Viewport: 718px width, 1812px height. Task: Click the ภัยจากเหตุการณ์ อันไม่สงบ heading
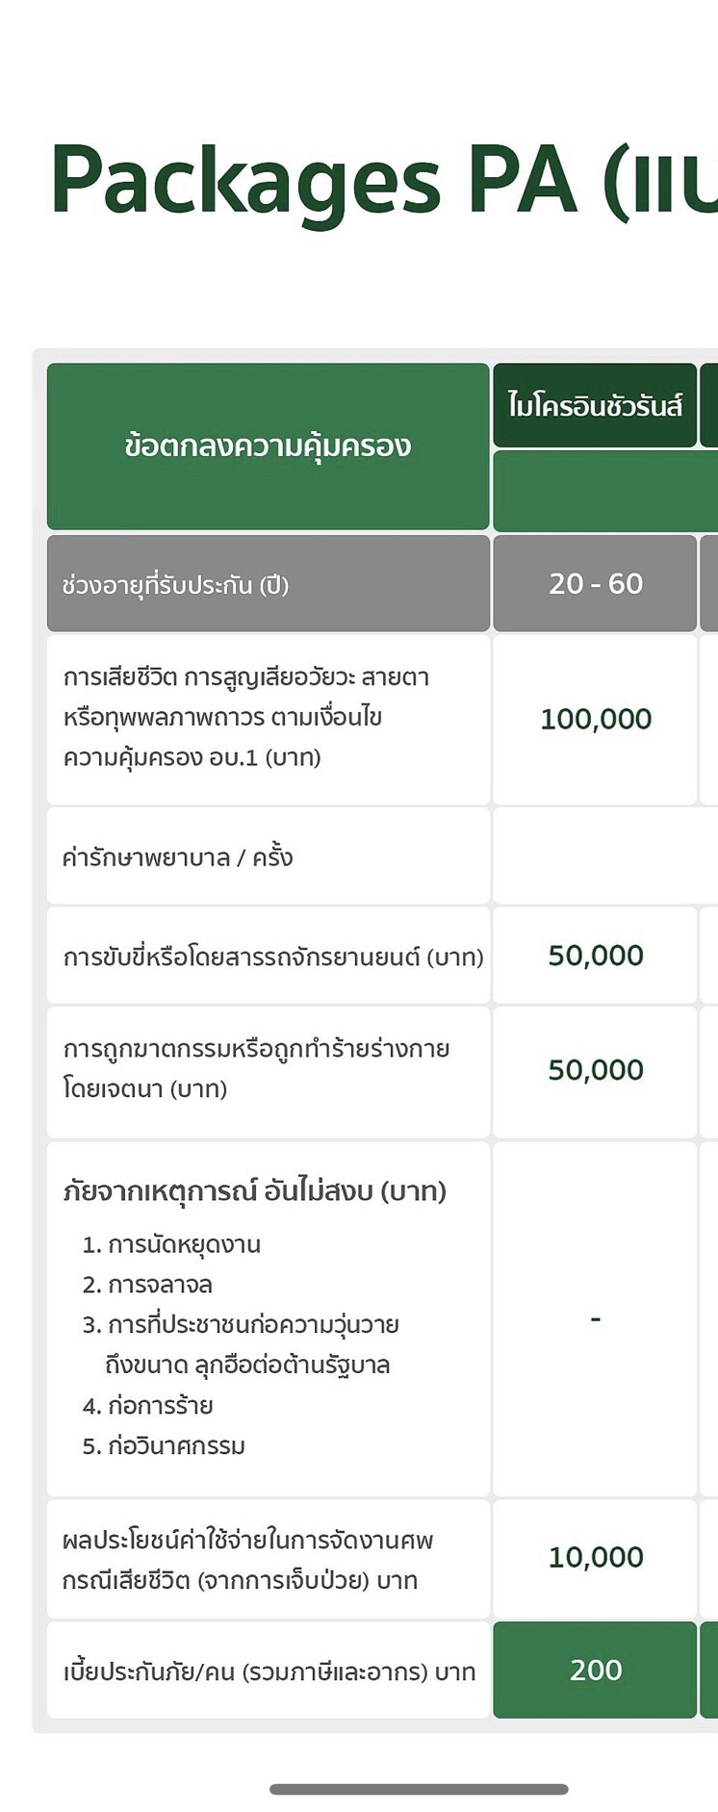coord(255,1191)
